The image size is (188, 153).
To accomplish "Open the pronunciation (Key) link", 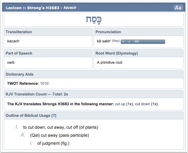I will tap(116, 41).
